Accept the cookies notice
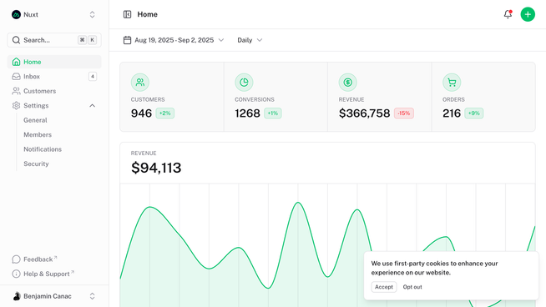This screenshot has height=307, width=546. click(x=384, y=287)
